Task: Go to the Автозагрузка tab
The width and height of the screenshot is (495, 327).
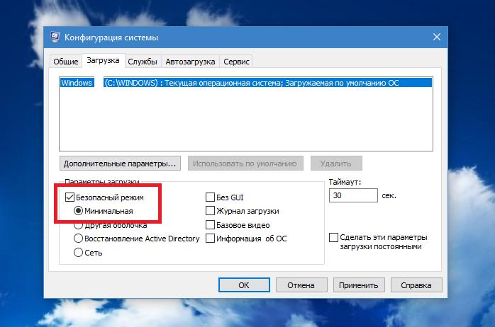Action: pyautogui.click(x=190, y=62)
